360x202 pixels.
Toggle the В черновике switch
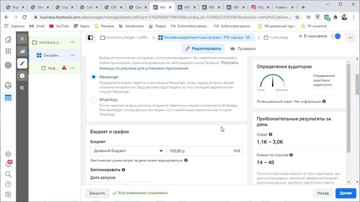click(x=336, y=36)
